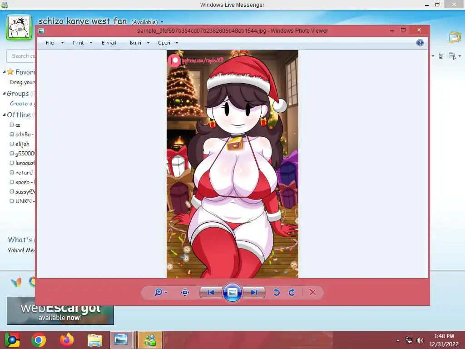The image size is (465, 349).
Task: Click the What's new heading in Messenger
Action: [x=21, y=240]
